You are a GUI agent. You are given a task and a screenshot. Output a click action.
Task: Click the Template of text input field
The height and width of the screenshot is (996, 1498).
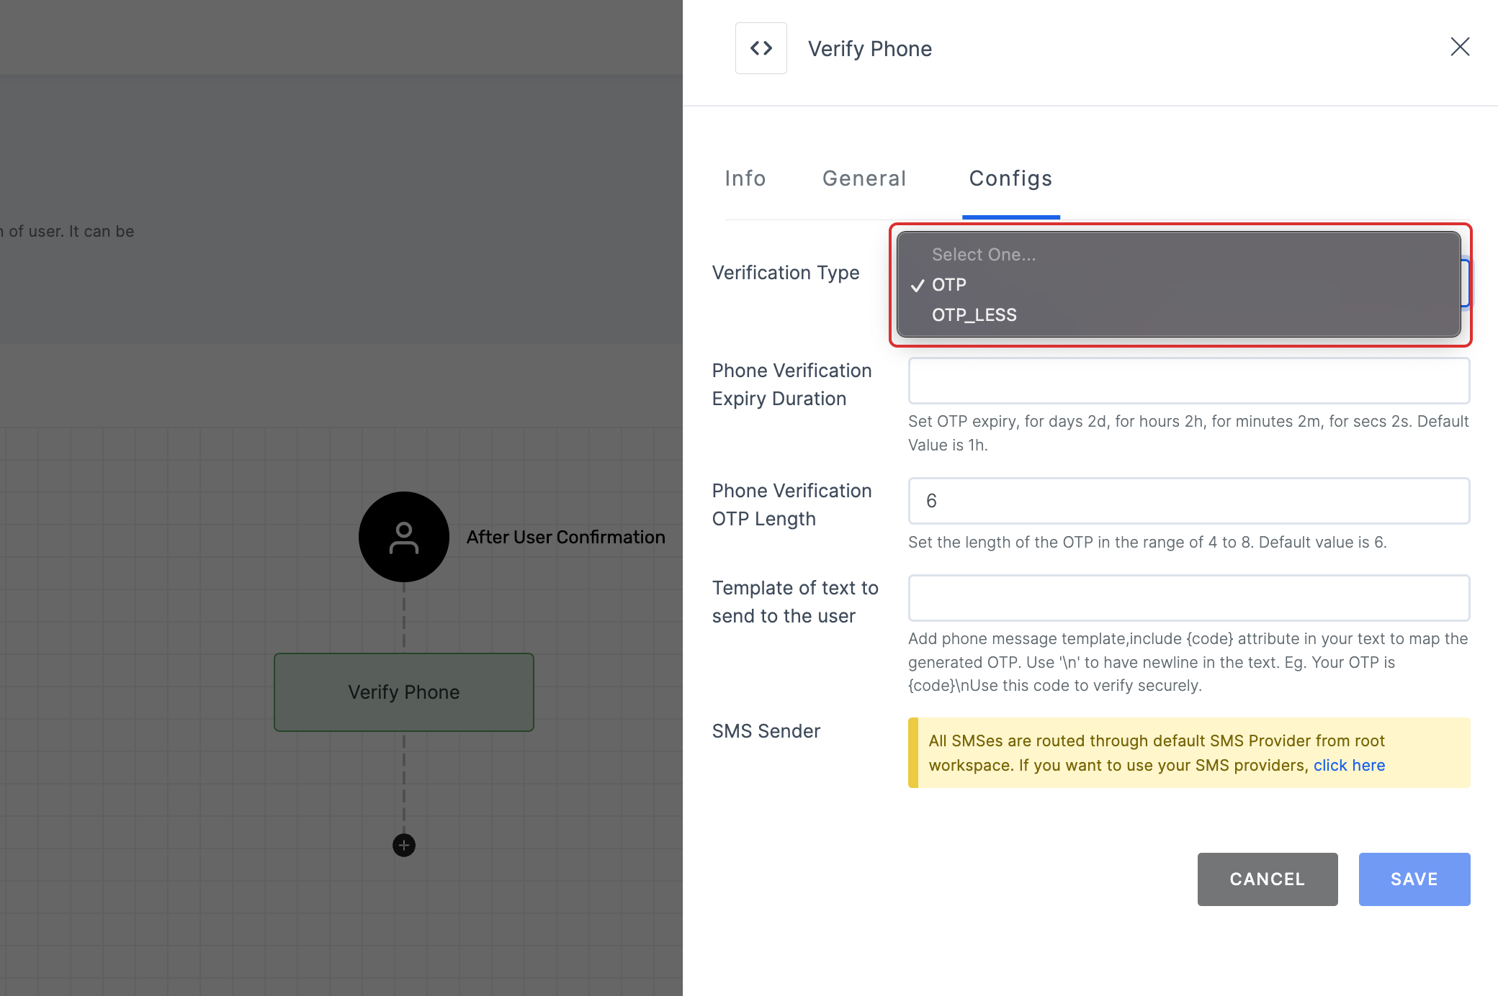(x=1189, y=598)
